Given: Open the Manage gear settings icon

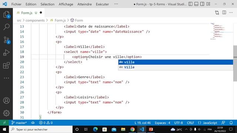Looking at the screenshot, I should [x=6, y=113].
